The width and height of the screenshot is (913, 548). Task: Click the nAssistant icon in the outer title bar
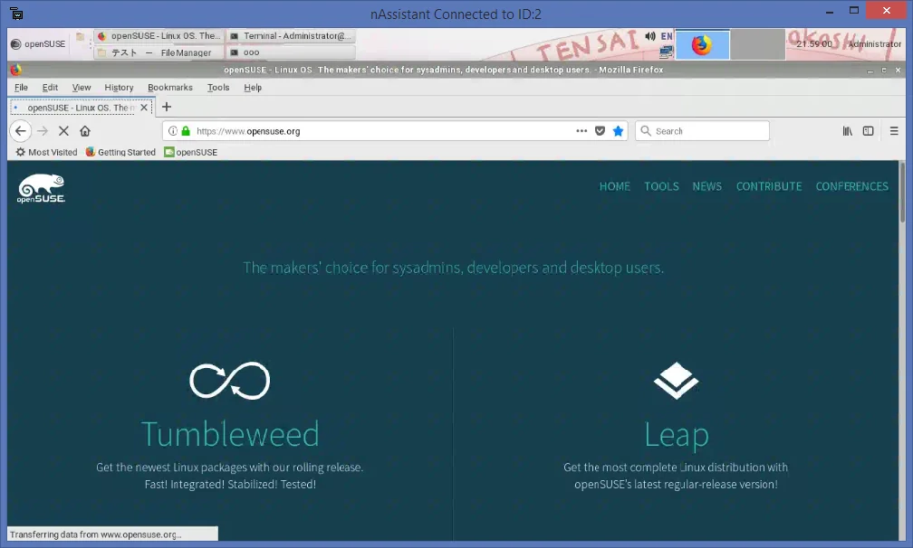point(16,14)
